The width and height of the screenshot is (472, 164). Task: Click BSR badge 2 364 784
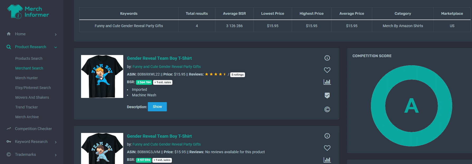click(144, 82)
